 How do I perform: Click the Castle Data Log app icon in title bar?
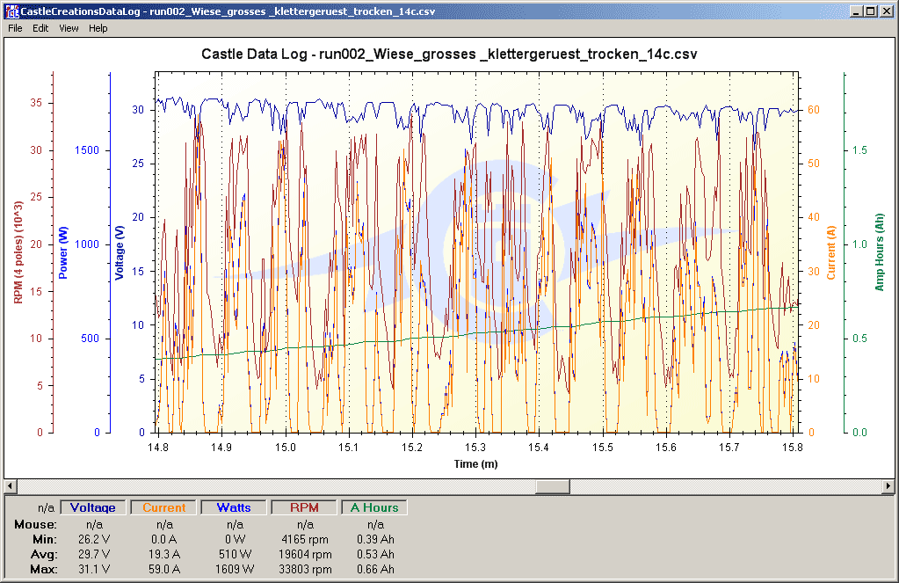click(x=12, y=11)
